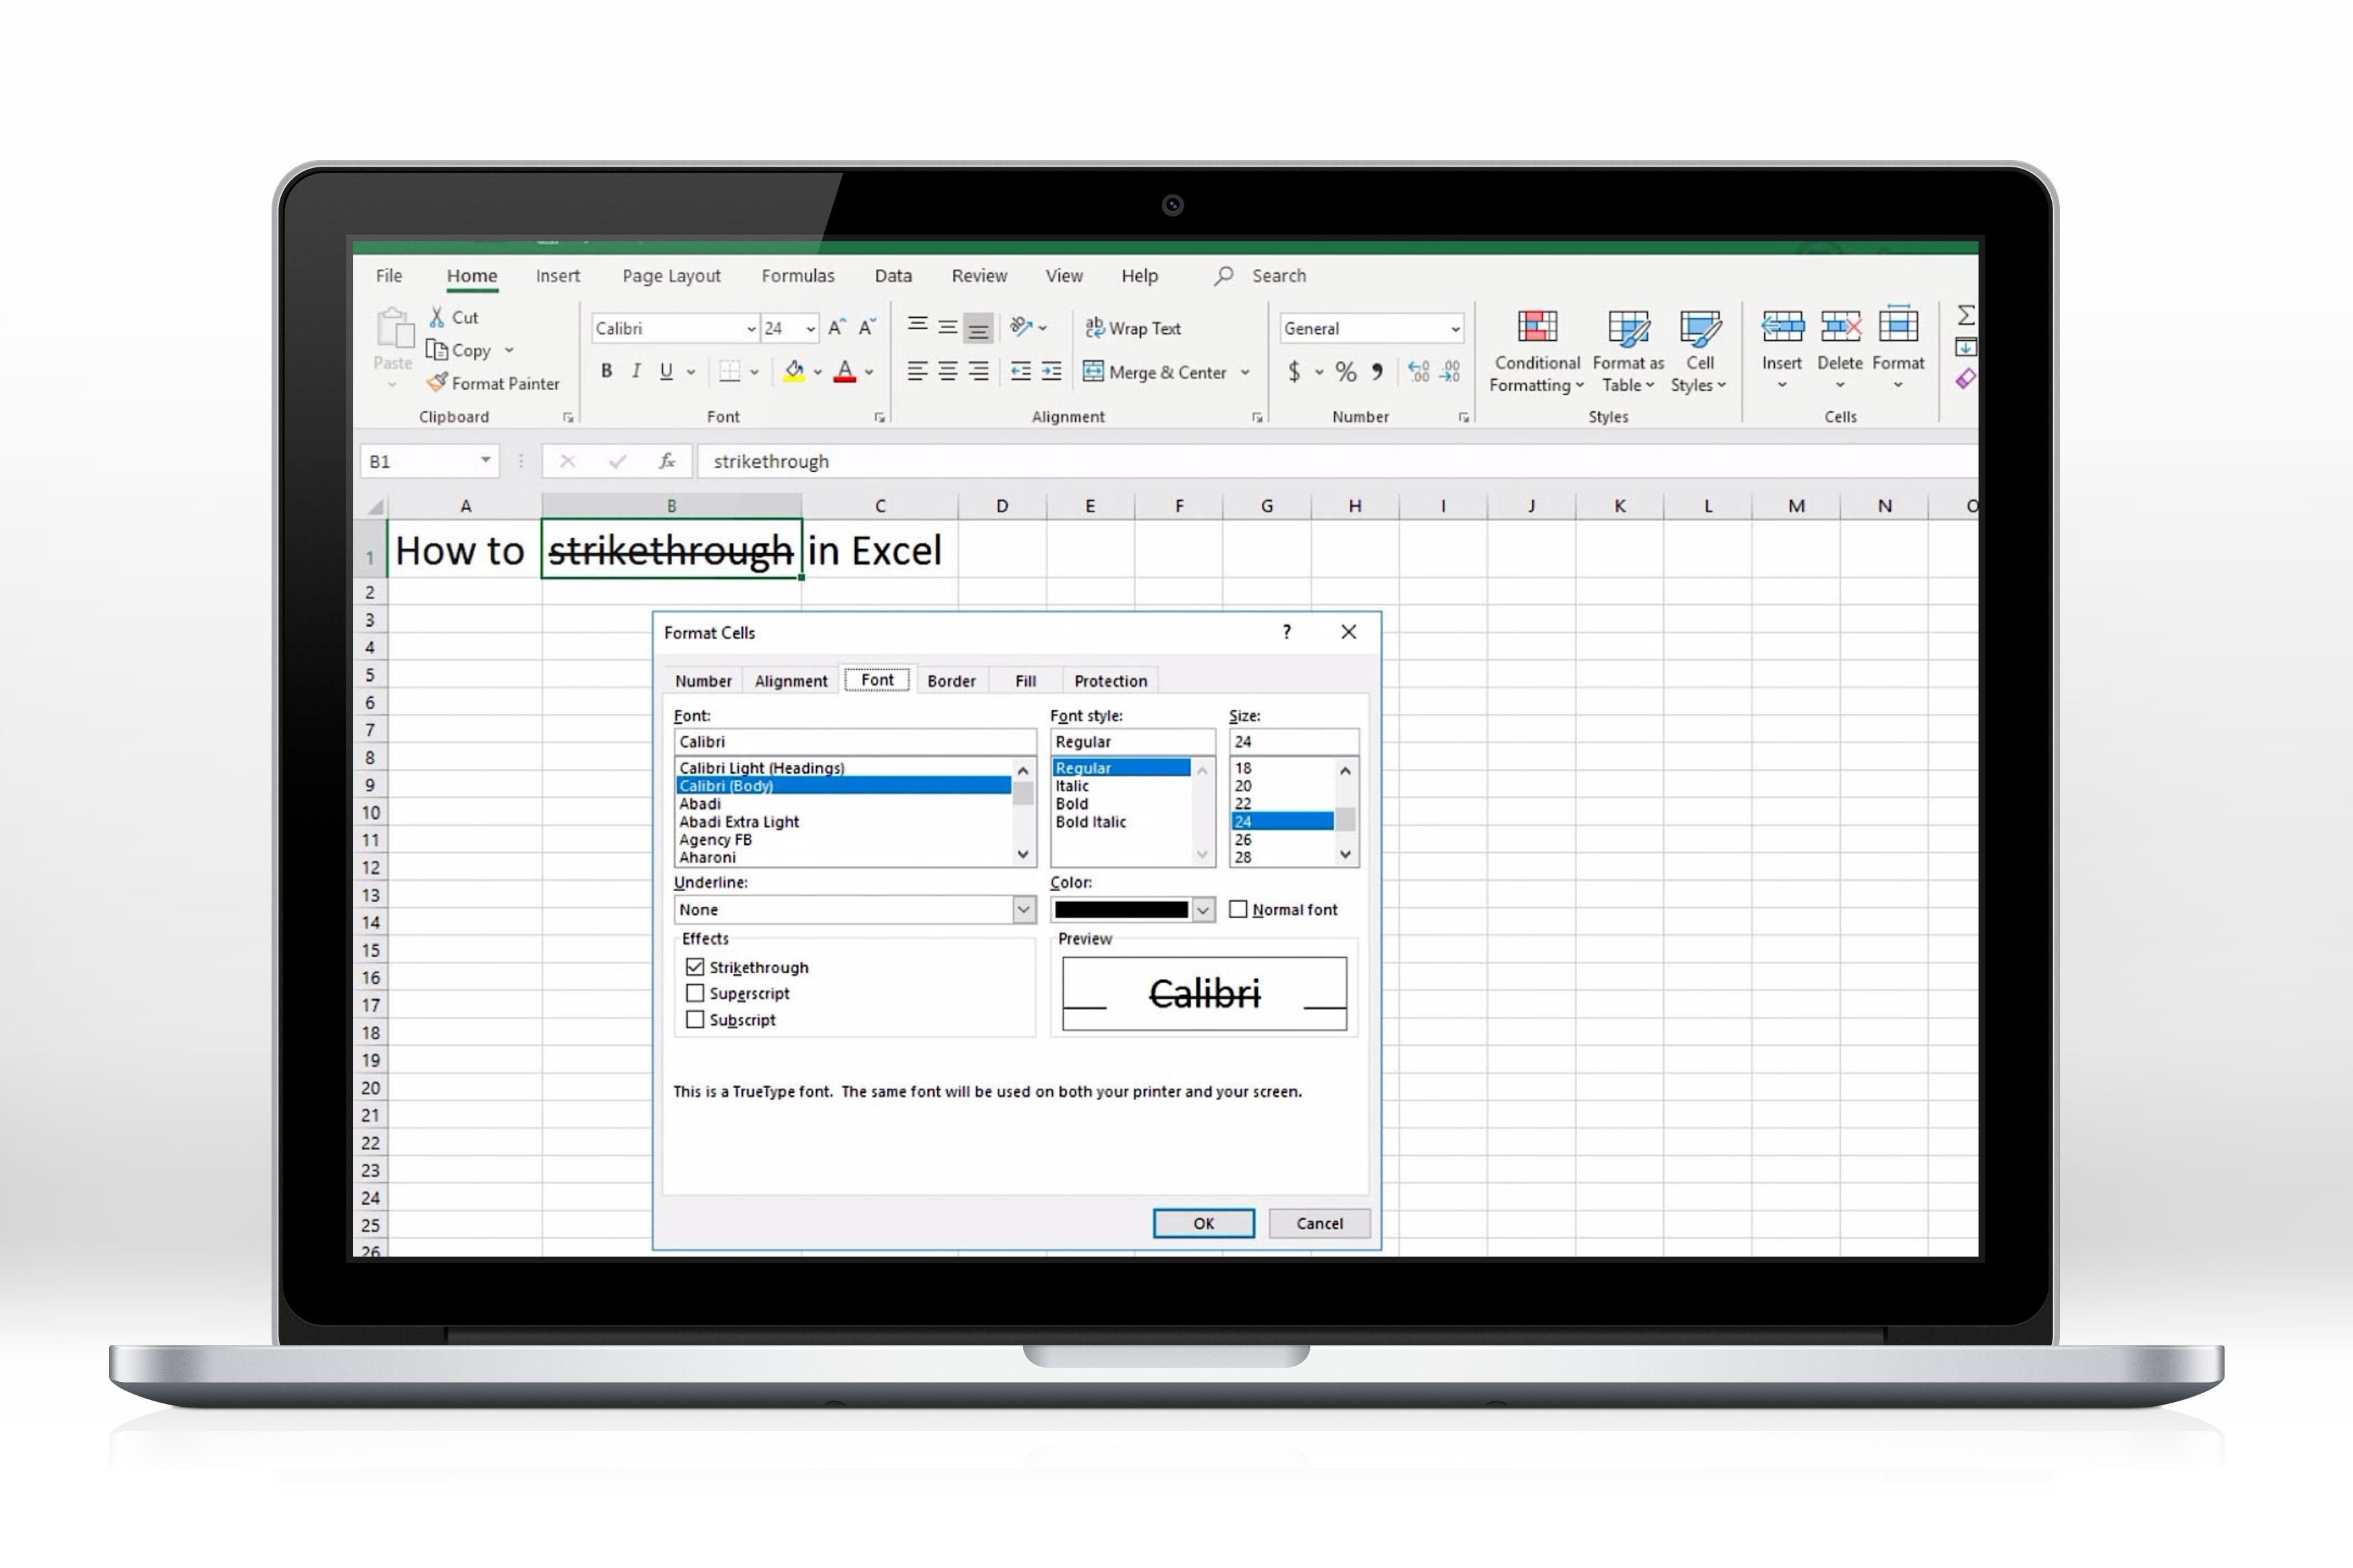Center text horizontally in ribbon
The height and width of the screenshot is (1568, 2353).
click(948, 371)
